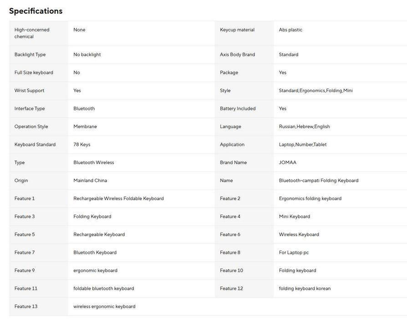
Task: Click the Membrane operation style value
Action: [x=85, y=127]
